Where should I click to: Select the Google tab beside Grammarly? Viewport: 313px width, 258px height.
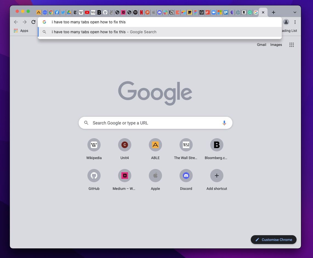(256, 12)
